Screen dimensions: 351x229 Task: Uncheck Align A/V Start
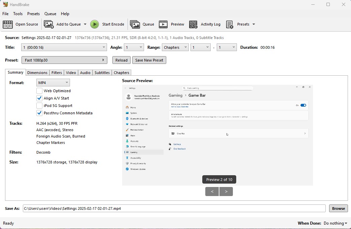coord(39,98)
